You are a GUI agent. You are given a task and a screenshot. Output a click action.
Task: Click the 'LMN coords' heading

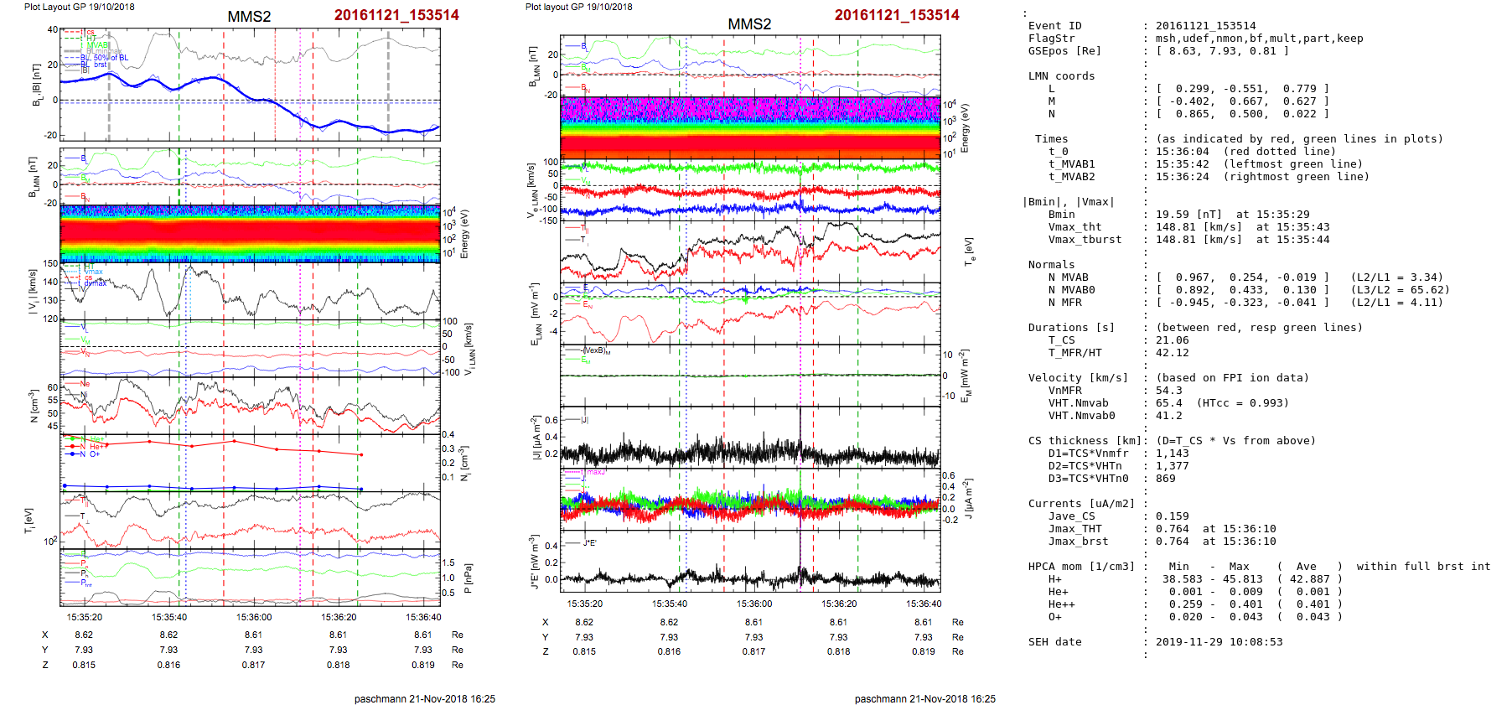(x=1061, y=76)
